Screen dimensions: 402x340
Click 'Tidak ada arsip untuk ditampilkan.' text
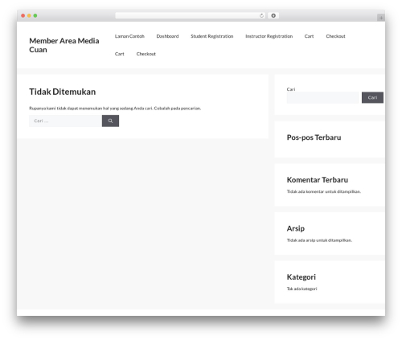tap(319, 240)
